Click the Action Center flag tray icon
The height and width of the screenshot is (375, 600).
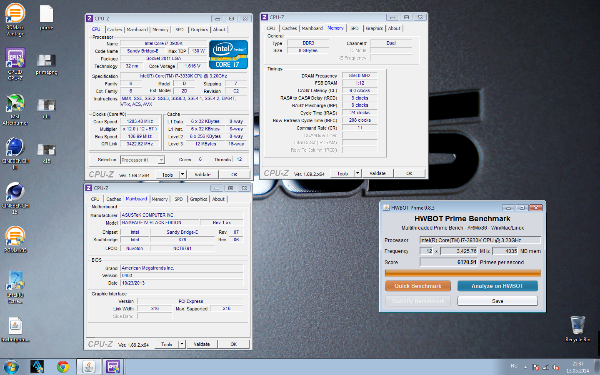[536, 367]
